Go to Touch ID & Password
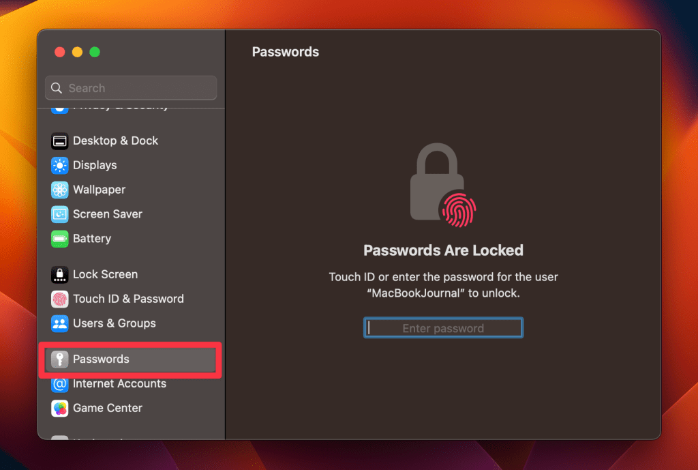This screenshot has height=470, width=698. point(128,299)
